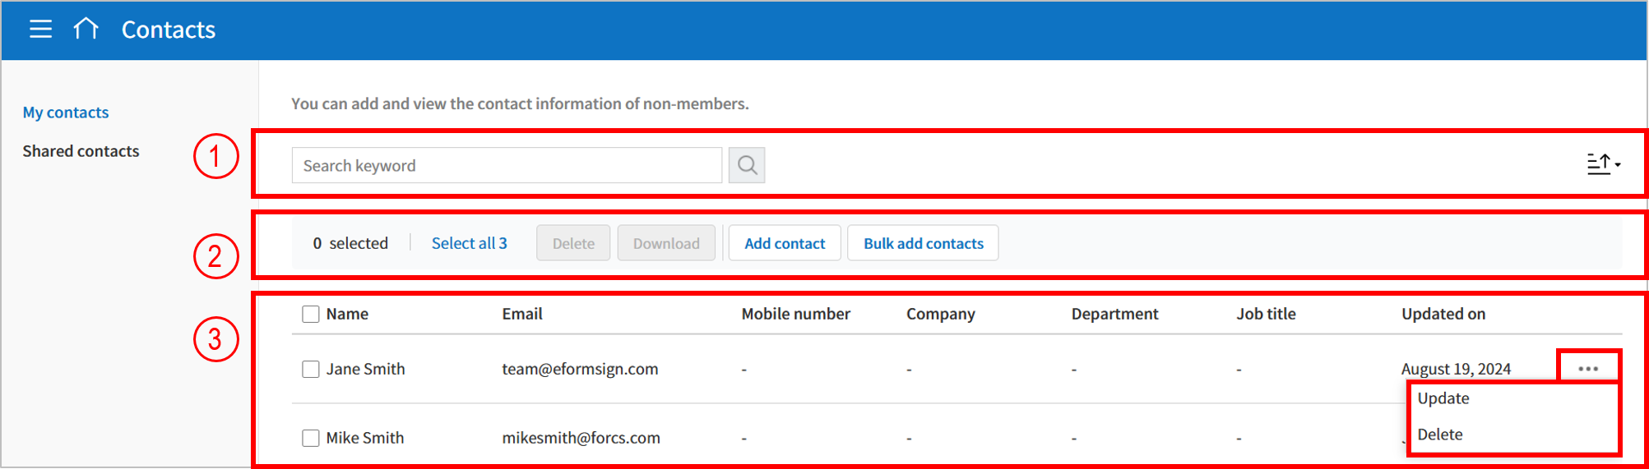Switch to Shared contacts

coord(81,151)
